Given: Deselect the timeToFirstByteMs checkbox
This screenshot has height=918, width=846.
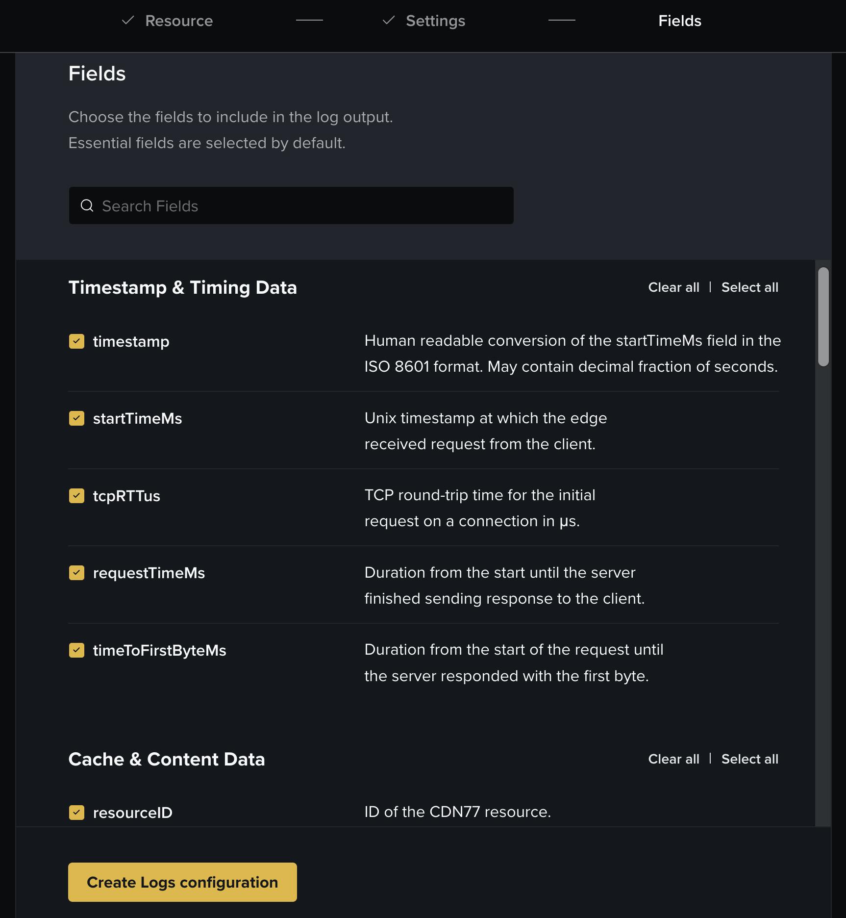Looking at the screenshot, I should click(76, 650).
